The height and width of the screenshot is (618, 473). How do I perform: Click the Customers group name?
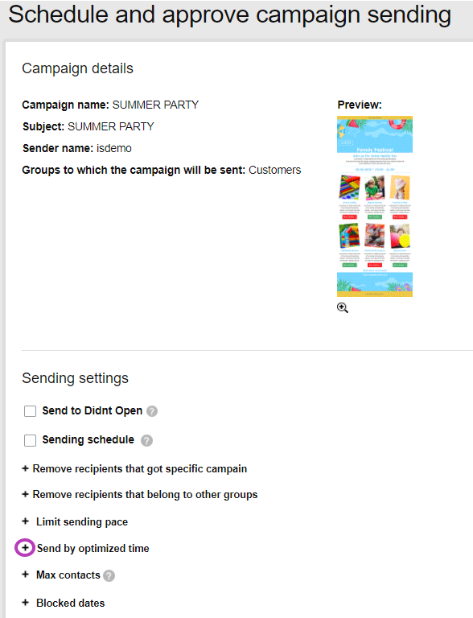tap(275, 170)
